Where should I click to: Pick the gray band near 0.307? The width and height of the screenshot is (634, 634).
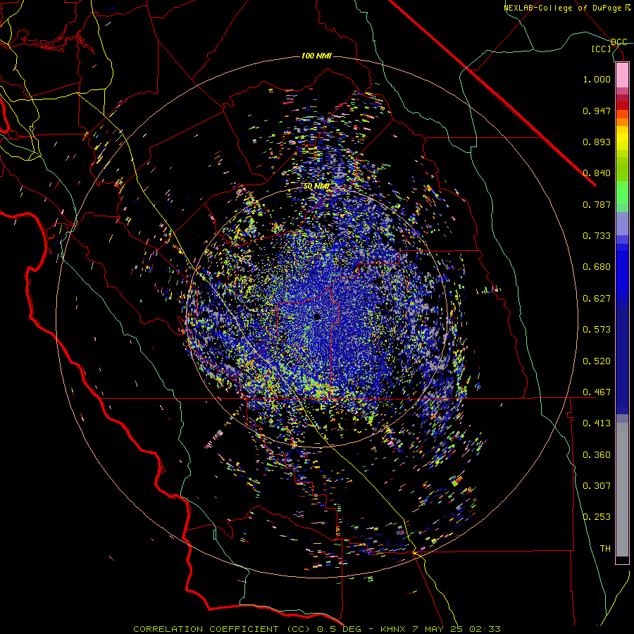point(622,490)
